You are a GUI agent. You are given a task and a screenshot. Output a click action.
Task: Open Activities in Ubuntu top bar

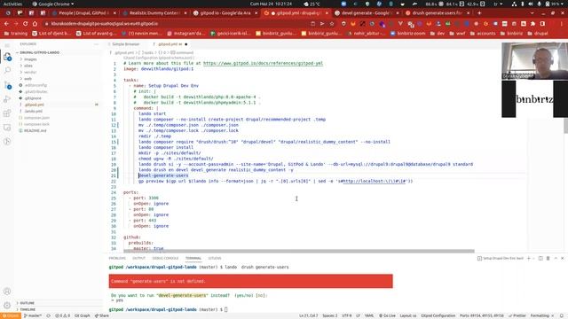click(12, 4)
